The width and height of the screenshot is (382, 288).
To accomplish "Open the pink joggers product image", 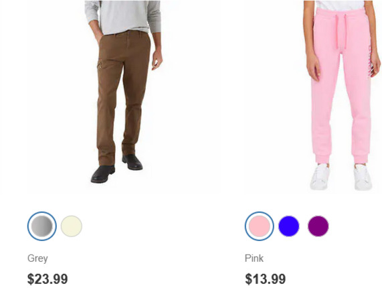I will click(342, 95).
